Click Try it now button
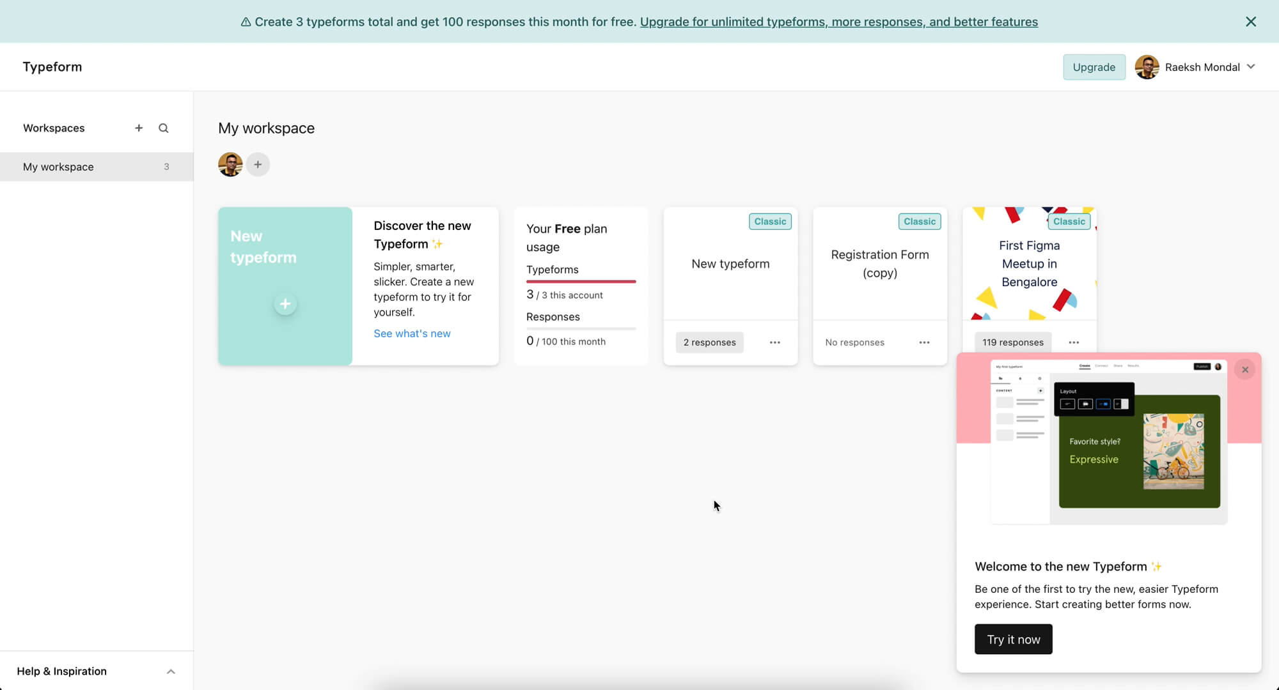1279x690 pixels. [x=1013, y=639]
